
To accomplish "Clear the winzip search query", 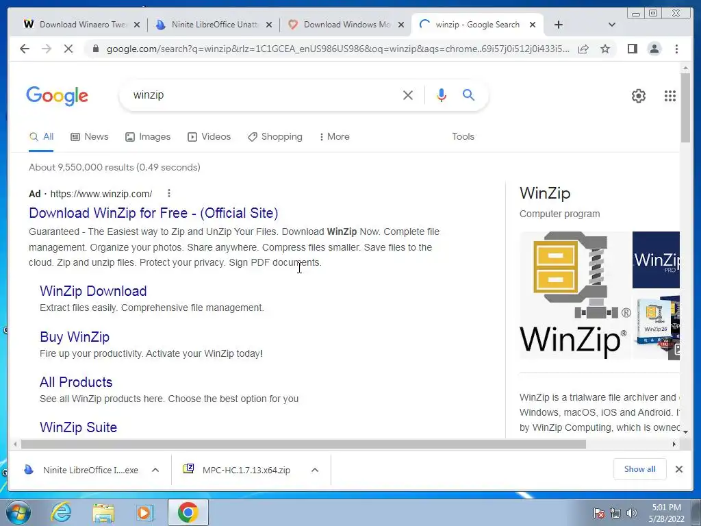I will [x=408, y=95].
